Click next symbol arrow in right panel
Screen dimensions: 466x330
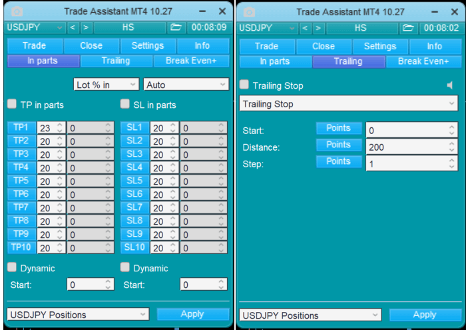318,27
